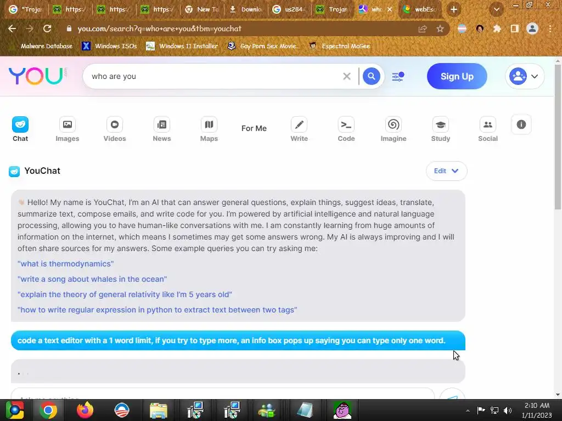Click the general relativity example query

pos(125,294)
